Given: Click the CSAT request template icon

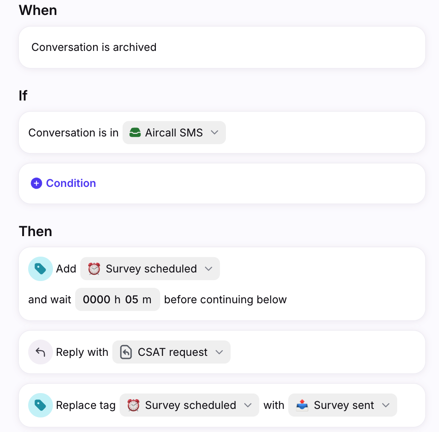Looking at the screenshot, I should (126, 352).
